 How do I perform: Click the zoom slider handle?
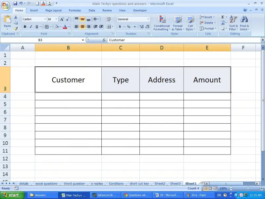248,188
